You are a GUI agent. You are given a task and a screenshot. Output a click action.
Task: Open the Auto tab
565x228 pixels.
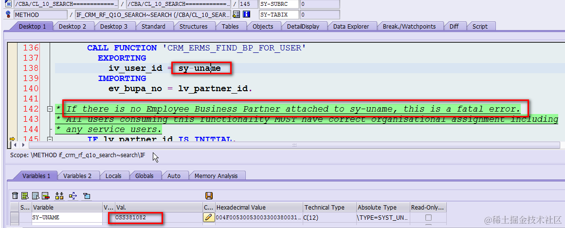pos(174,176)
